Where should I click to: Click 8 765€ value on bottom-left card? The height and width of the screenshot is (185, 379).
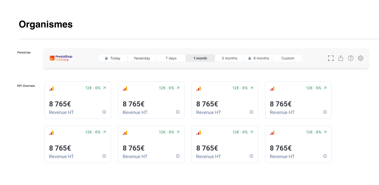(60, 148)
